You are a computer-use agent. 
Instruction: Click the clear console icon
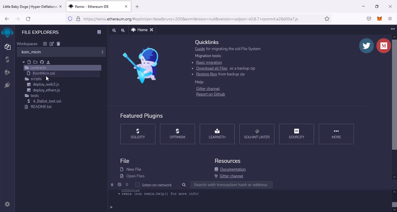coord(119,185)
